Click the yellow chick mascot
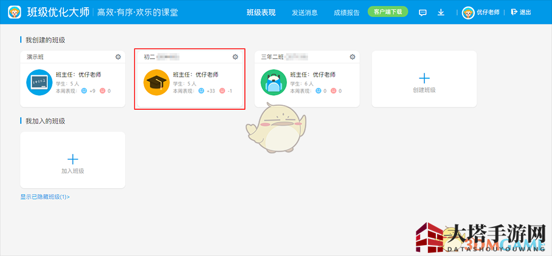The image size is (552, 256). point(275,128)
